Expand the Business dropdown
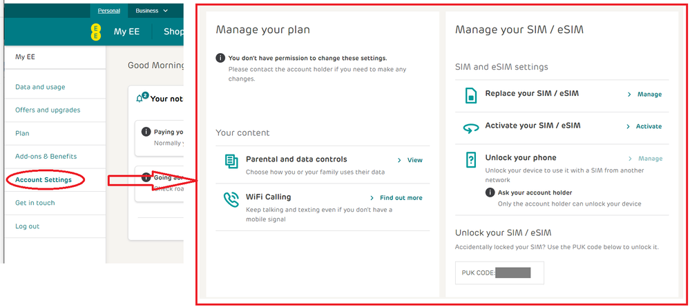The width and height of the screenshot is (690, 307). [151, 10]
